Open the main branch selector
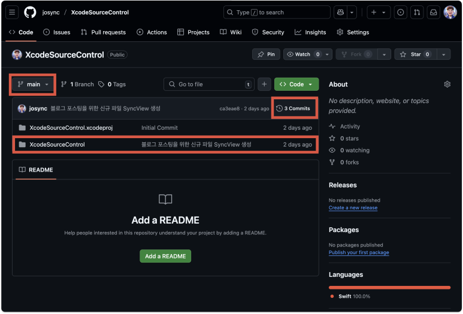 (33, 84)
